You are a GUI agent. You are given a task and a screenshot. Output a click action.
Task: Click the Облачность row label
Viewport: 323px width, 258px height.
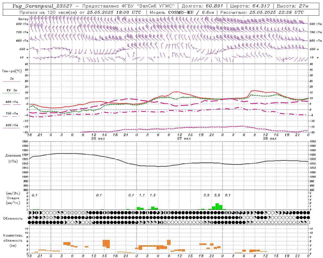pyautogui.click(x=13, y=218)
